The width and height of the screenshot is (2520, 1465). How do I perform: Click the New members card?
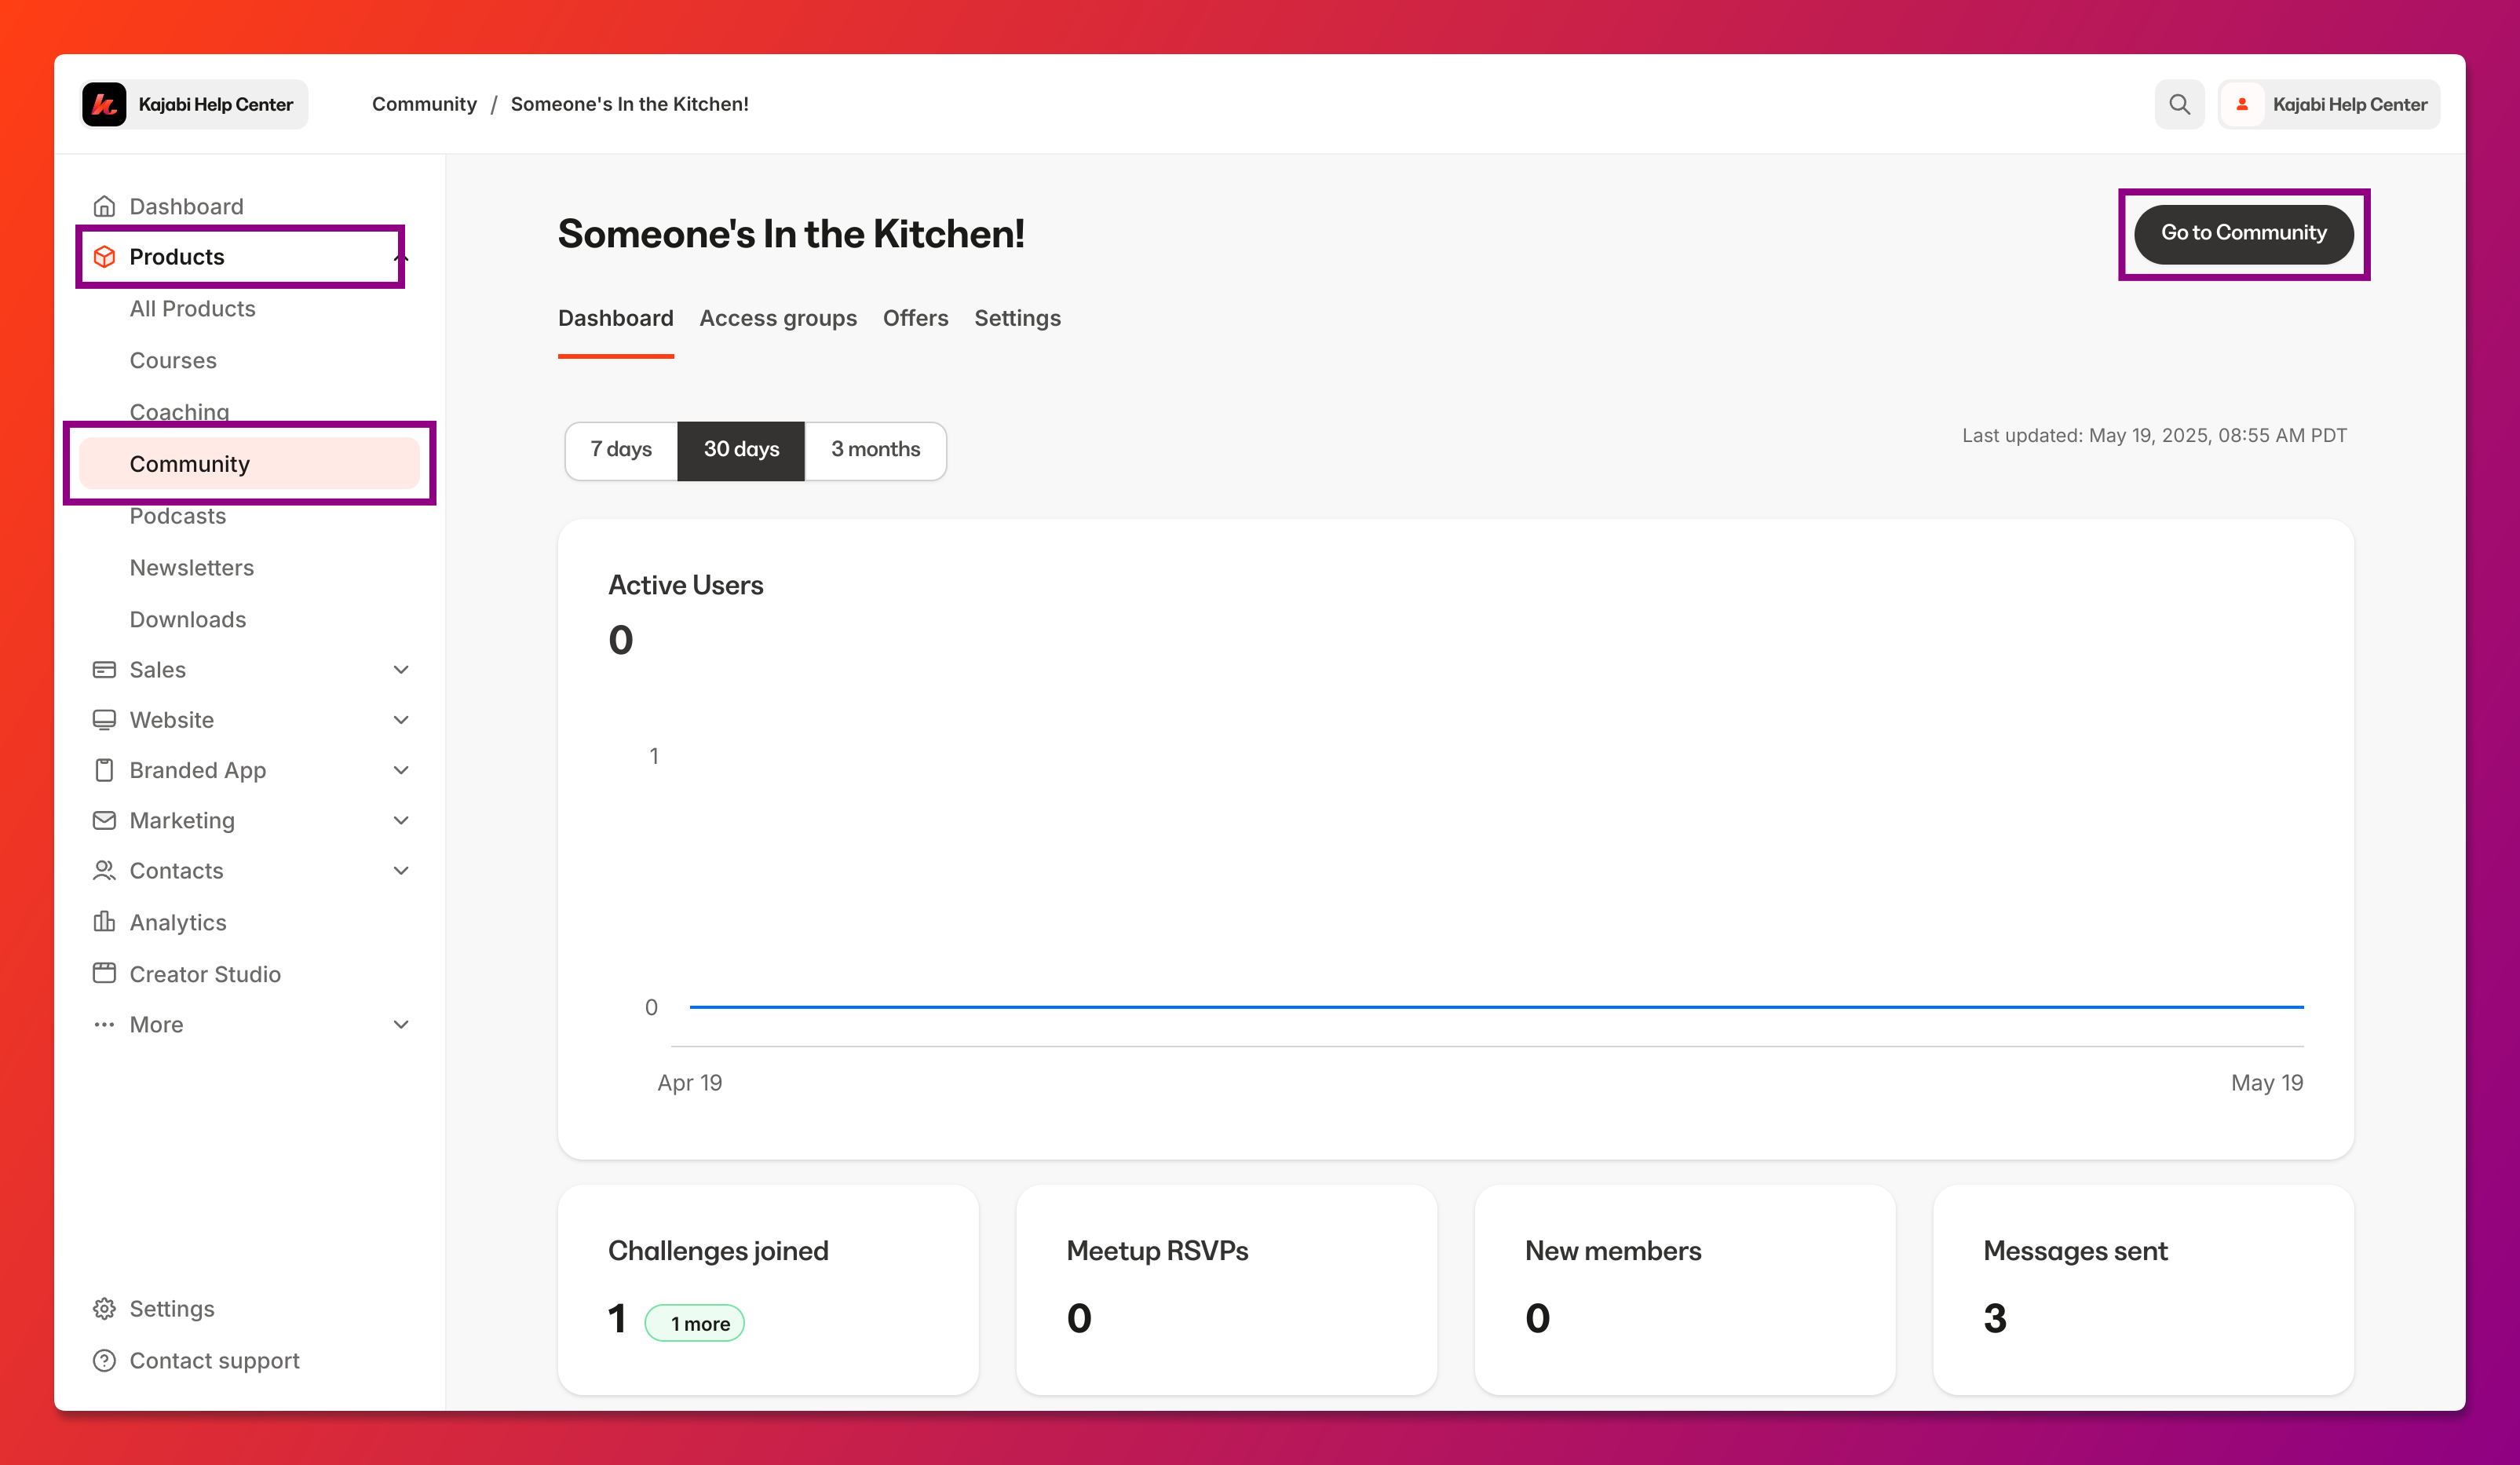click(1685, 1289)
